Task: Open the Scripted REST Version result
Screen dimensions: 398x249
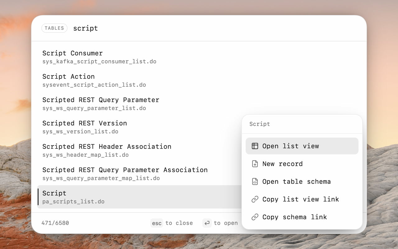Action: [139, 127]
